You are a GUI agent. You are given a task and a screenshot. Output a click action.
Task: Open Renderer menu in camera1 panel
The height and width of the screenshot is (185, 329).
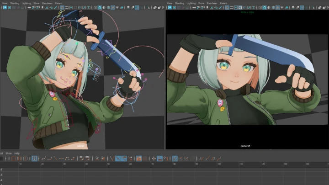(212, 3)
